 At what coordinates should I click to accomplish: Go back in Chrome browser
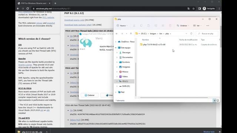18,8
